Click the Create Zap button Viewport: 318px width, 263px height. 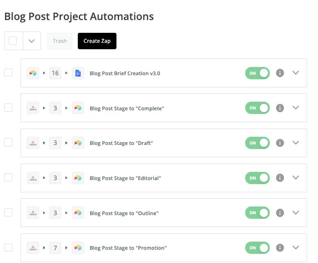tap(97, 41)
